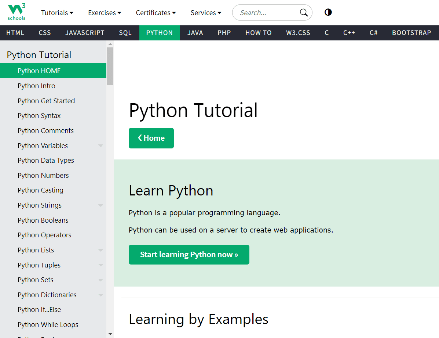Click the green Home button

(151, 138)
